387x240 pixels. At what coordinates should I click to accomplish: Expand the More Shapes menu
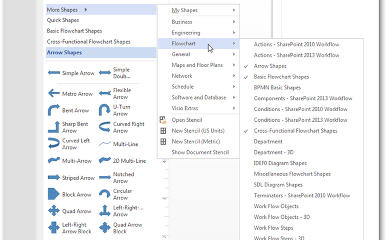(101, 10)
